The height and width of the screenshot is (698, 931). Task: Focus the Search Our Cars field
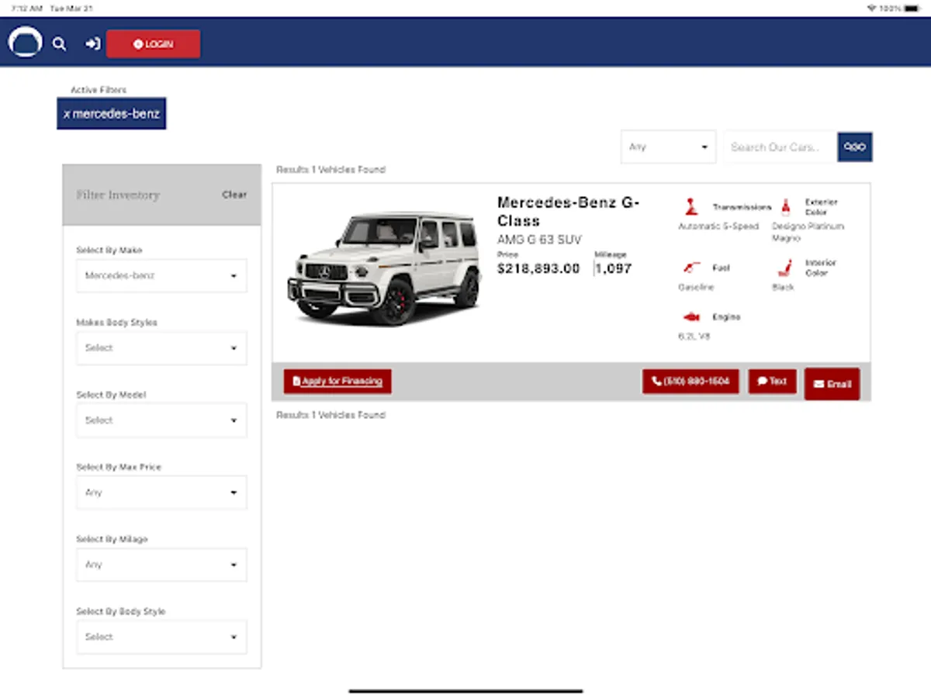click(x=780, y=147)
